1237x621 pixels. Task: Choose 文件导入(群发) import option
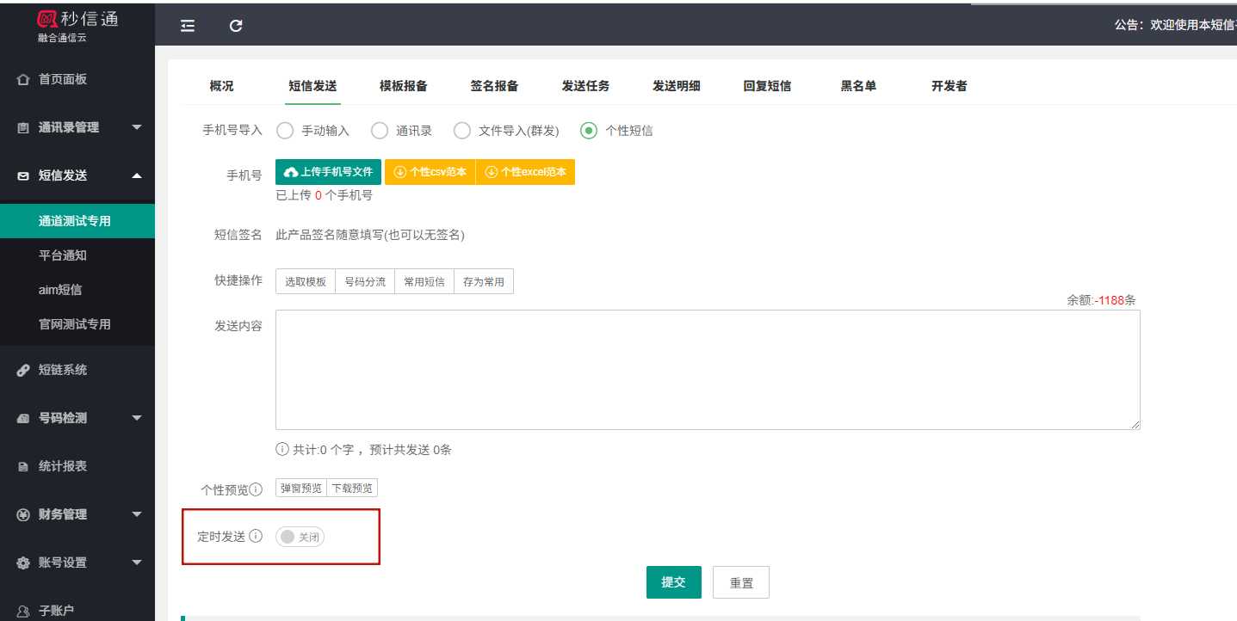pyautogui.click(x=462, y=131)
